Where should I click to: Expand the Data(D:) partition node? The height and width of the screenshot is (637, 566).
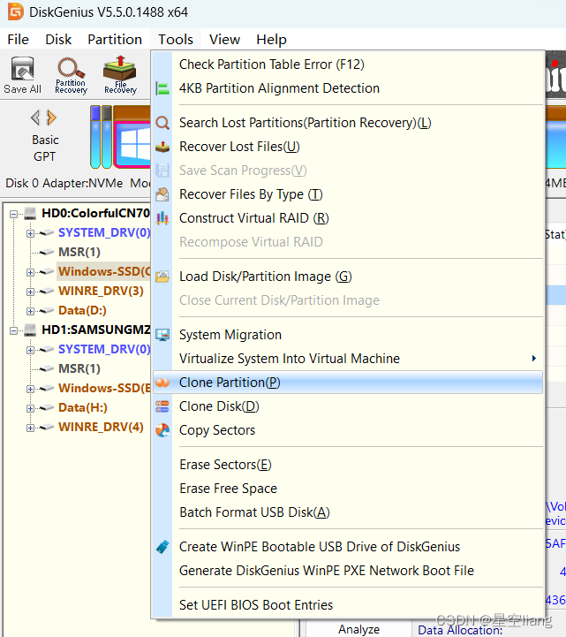pyautogui.click(x=30, y=311)
